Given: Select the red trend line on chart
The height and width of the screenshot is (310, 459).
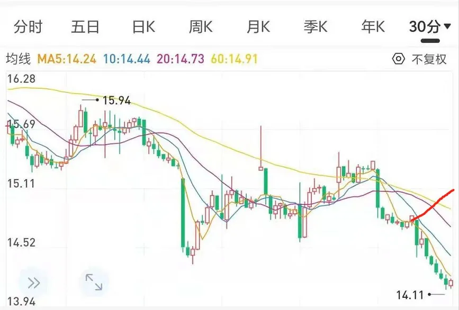Looking at the screenshot, I should pyautogui.click(x=434, y=203).
